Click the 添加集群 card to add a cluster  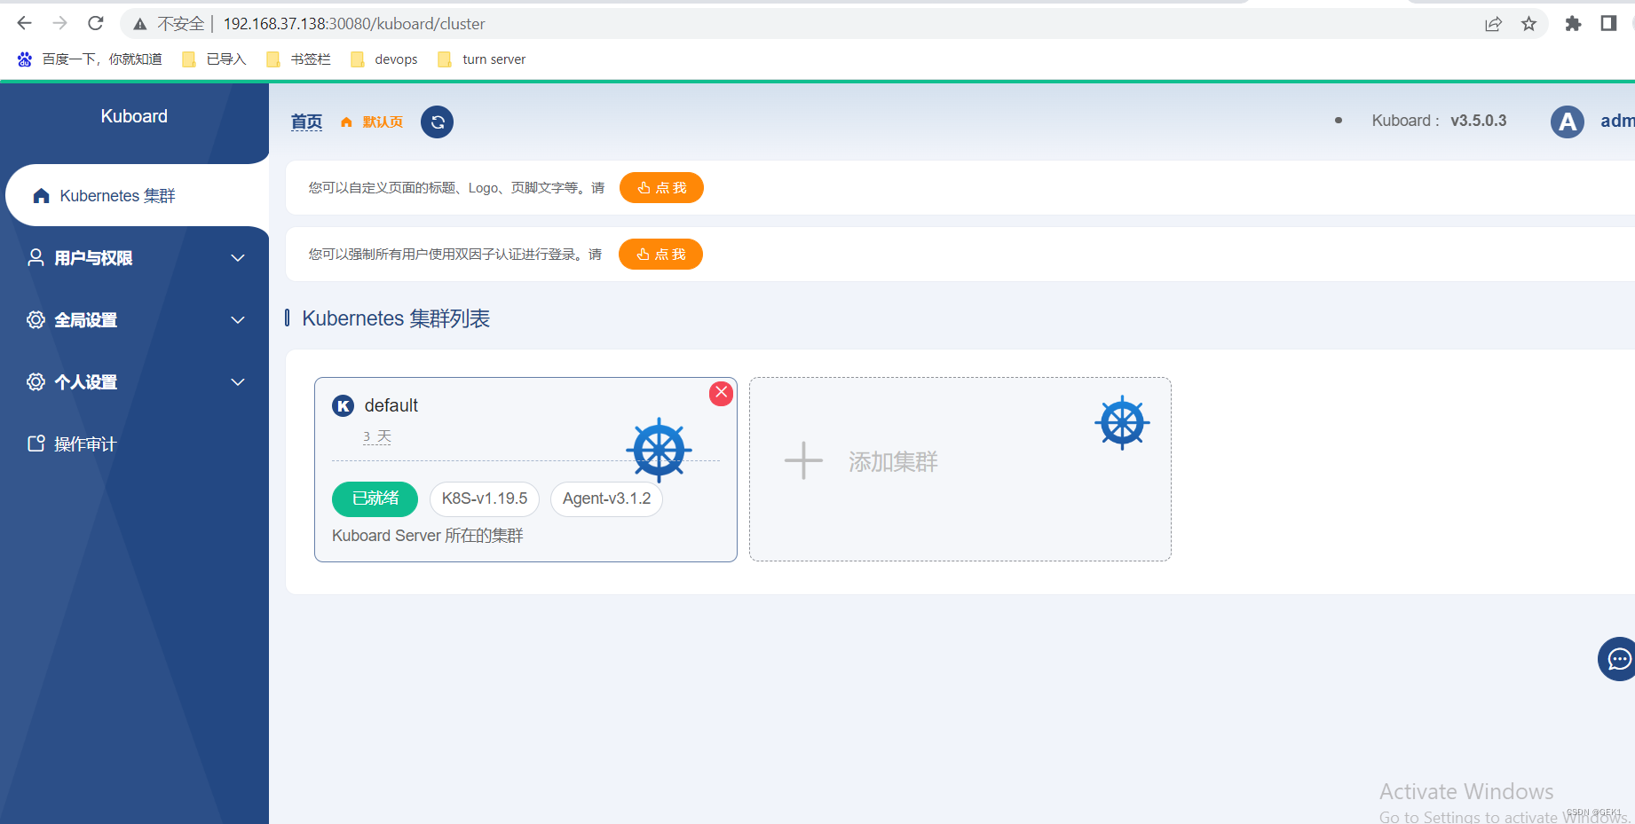[x=892, y=461]
